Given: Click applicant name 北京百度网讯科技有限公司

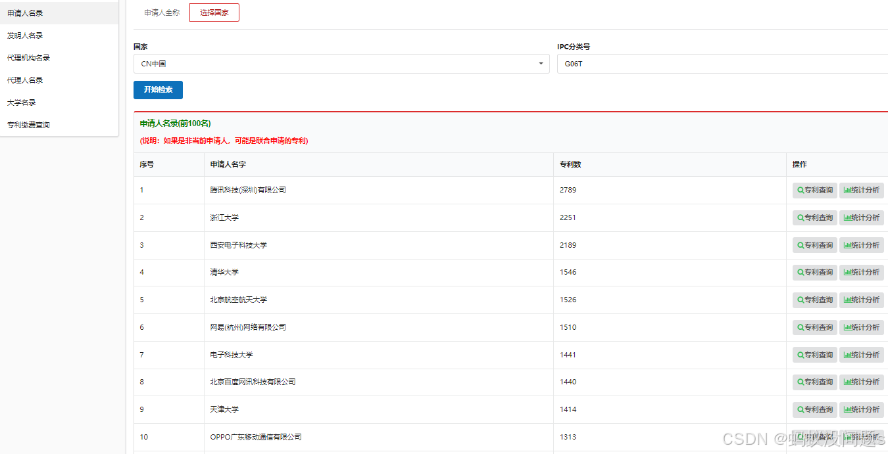Looking at the screenshot, I should tap(253, 382).
